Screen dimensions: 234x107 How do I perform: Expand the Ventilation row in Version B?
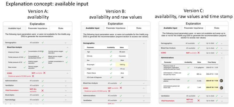pos(144,101)
